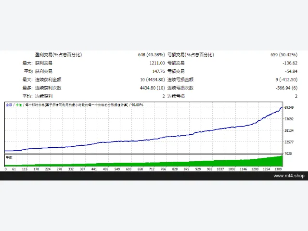Click the x-axis label 224
Screen dimensions: 308x231
(48, 169)
